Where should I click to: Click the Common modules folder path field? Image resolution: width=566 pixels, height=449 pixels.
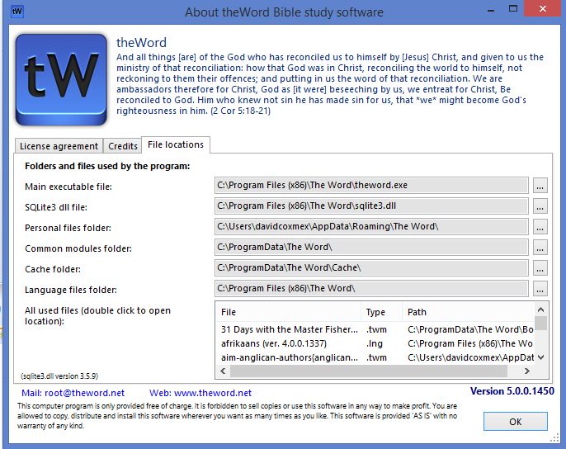[371, 247]
